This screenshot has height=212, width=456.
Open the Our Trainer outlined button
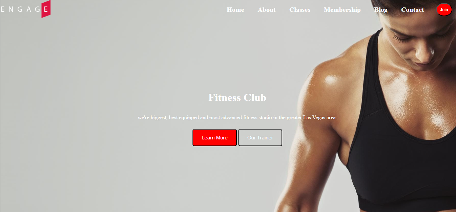click(260, 137)
